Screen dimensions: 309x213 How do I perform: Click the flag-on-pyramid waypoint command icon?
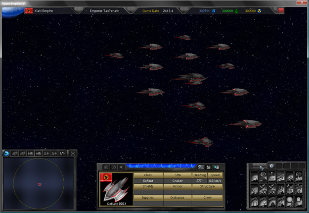click(272, 176)
